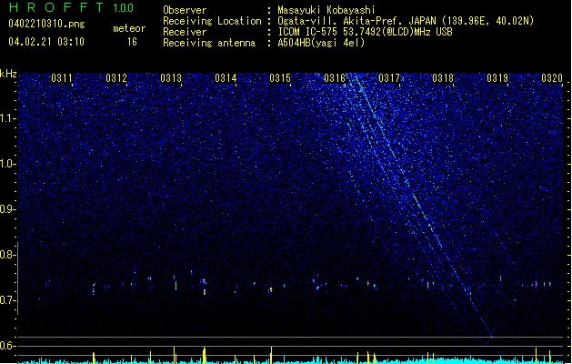This screenshot has width=572, height=364.
Task: Click the 0312 time marker
Action: tap(116, 78)
